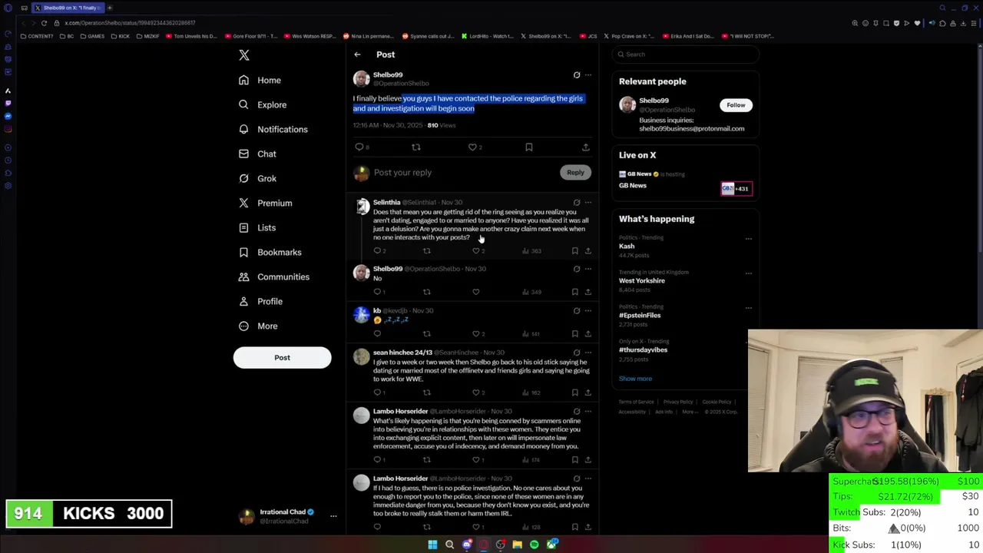Open Notifications in the sidebar

pos(273,129)
